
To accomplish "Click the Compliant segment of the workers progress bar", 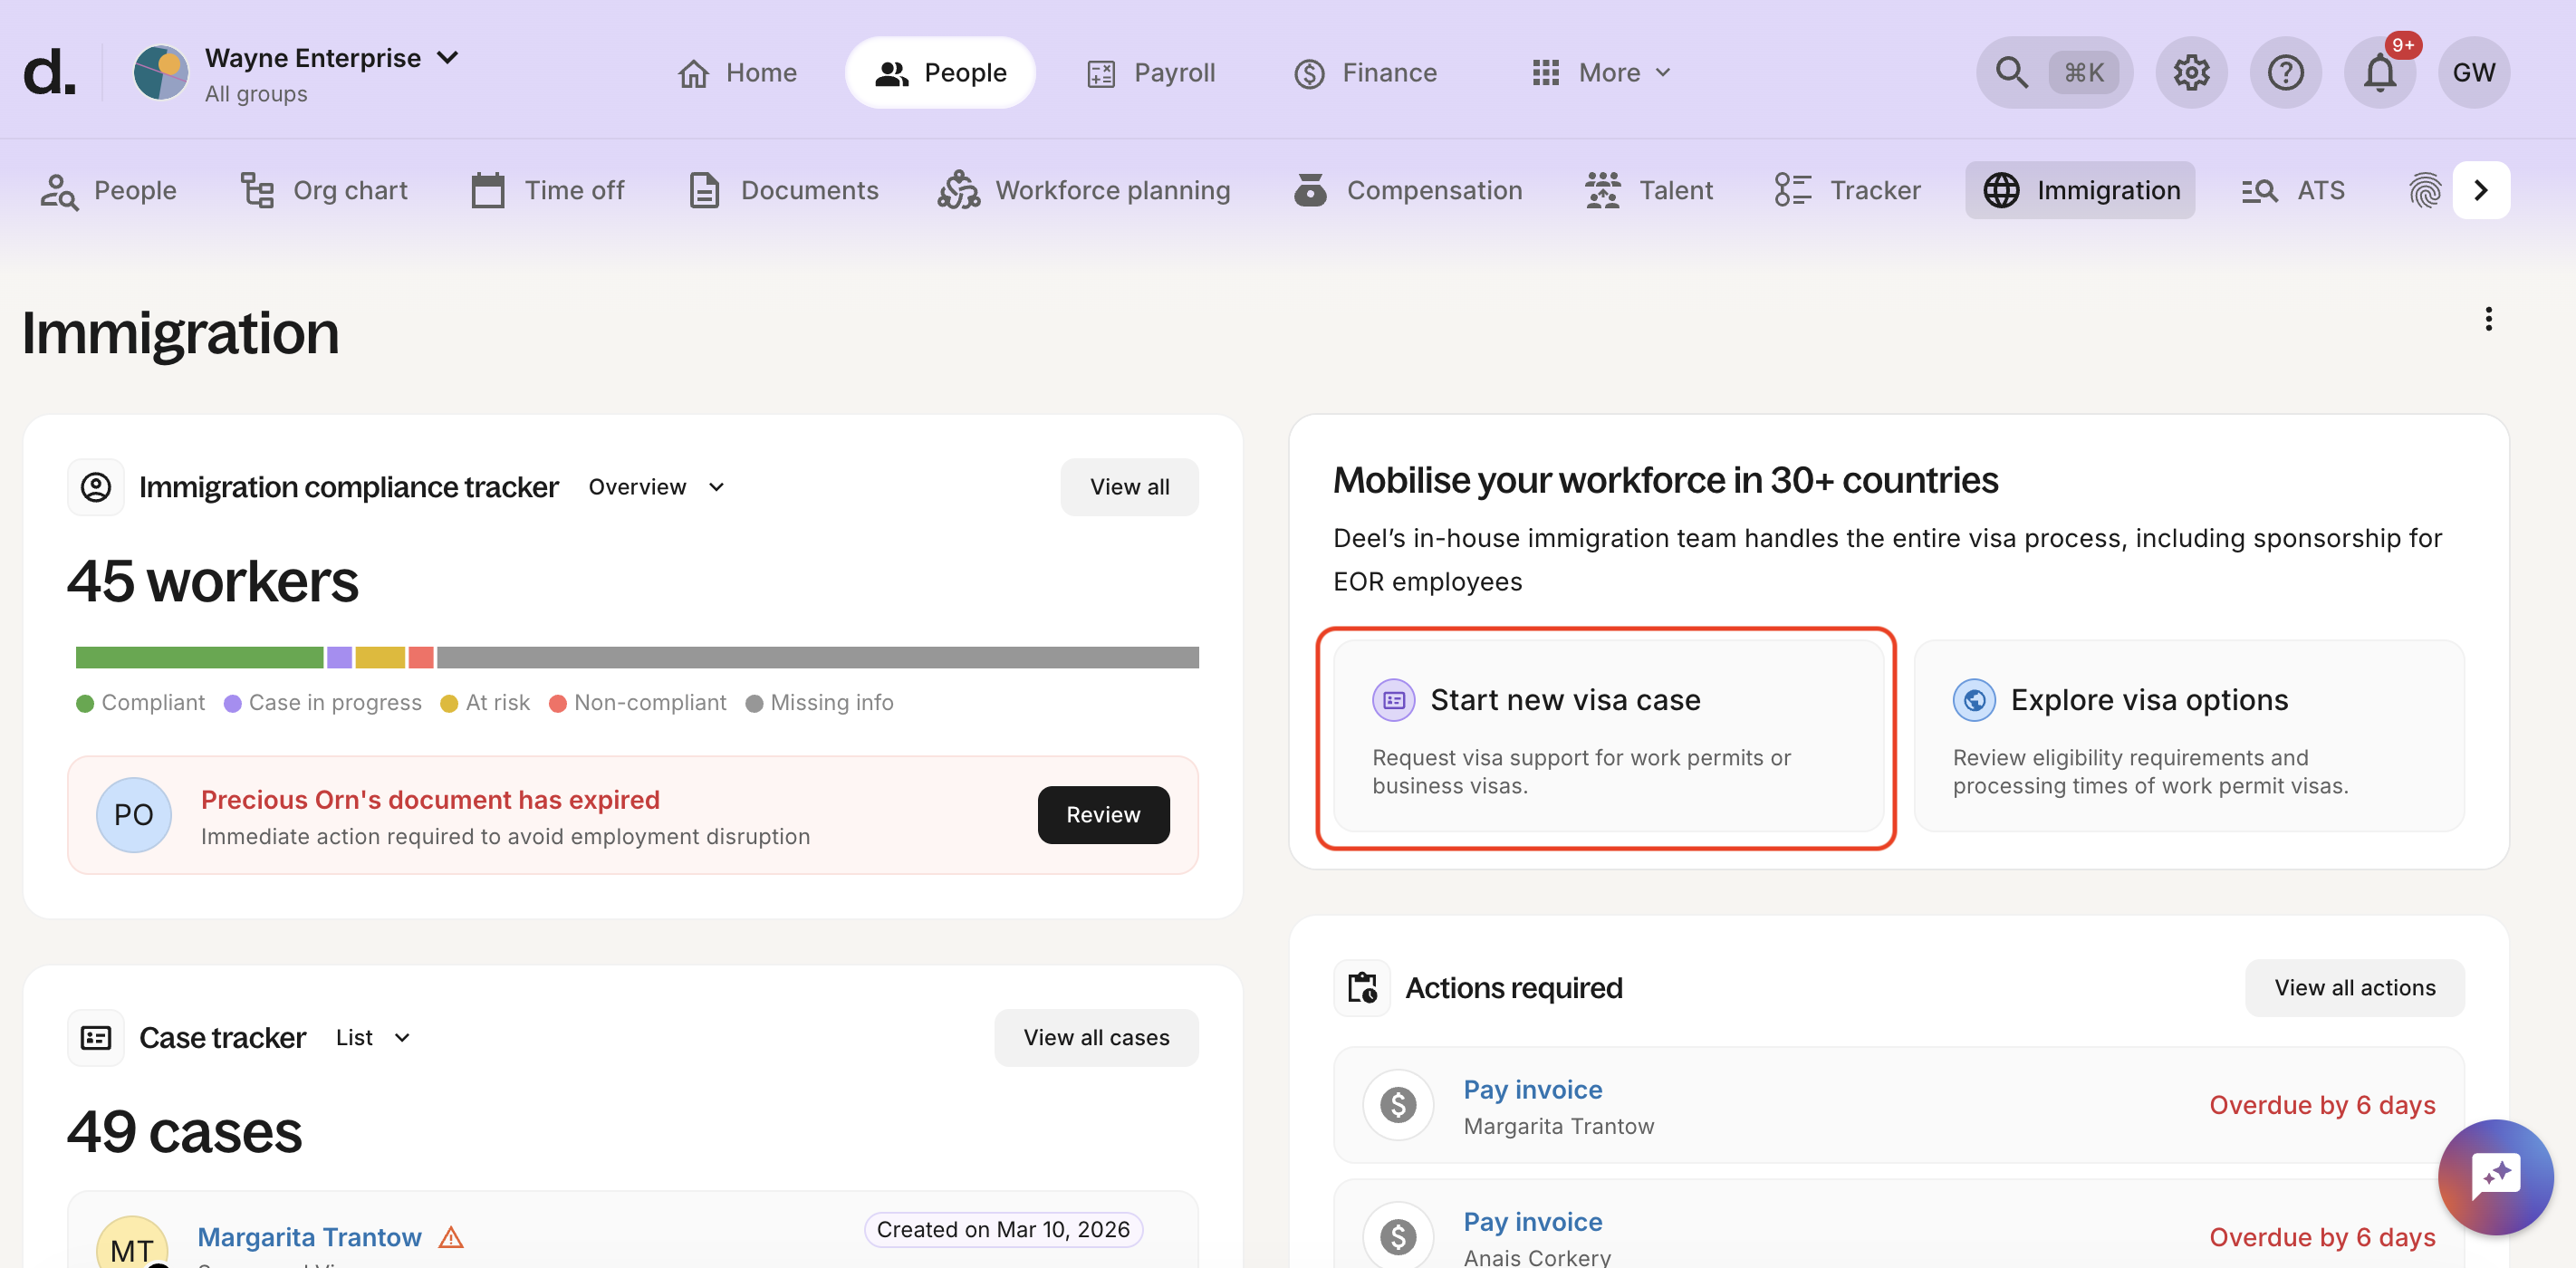I will pos(197,657).
